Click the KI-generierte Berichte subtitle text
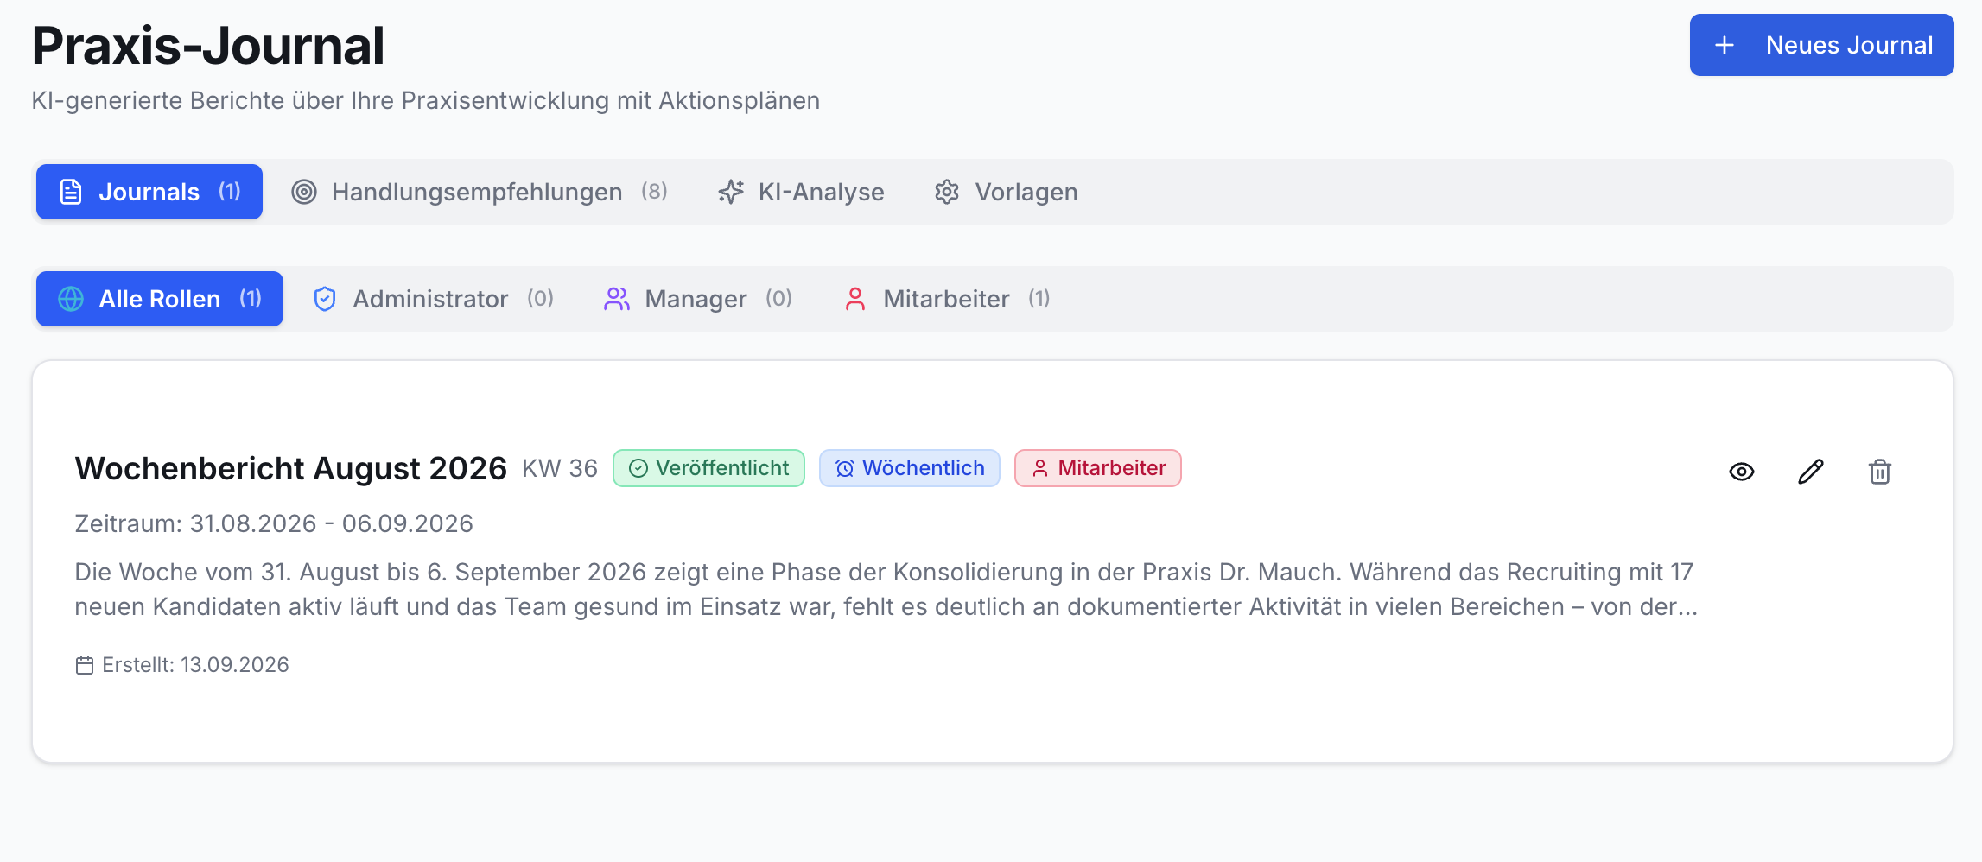The image size is (1982, 862). coord(426,101)
